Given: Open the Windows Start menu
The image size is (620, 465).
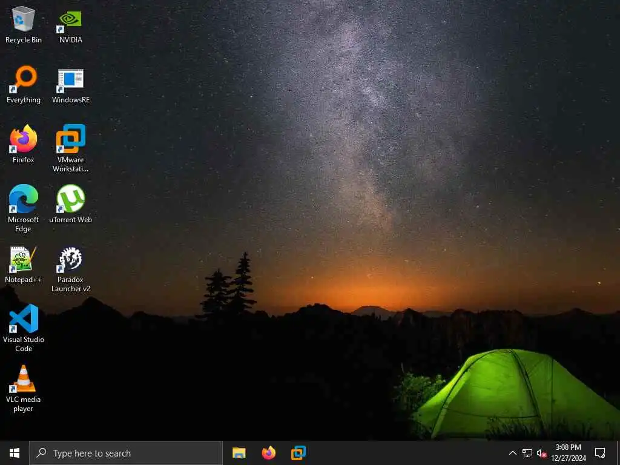Looking at the screenshot, I should (x=15, y=453).
